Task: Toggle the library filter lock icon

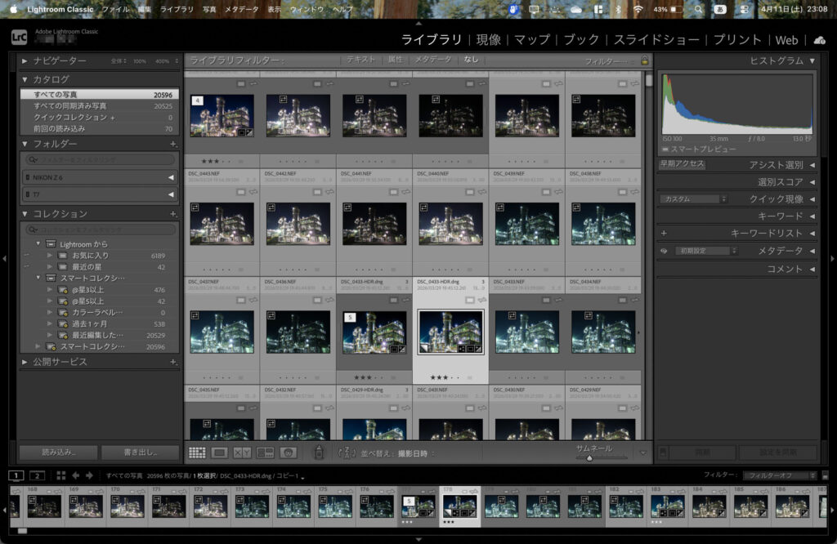Action: [644, 60]
